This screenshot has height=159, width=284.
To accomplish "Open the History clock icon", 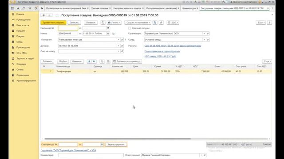I will pyautogui.click(x=24, y=8).
